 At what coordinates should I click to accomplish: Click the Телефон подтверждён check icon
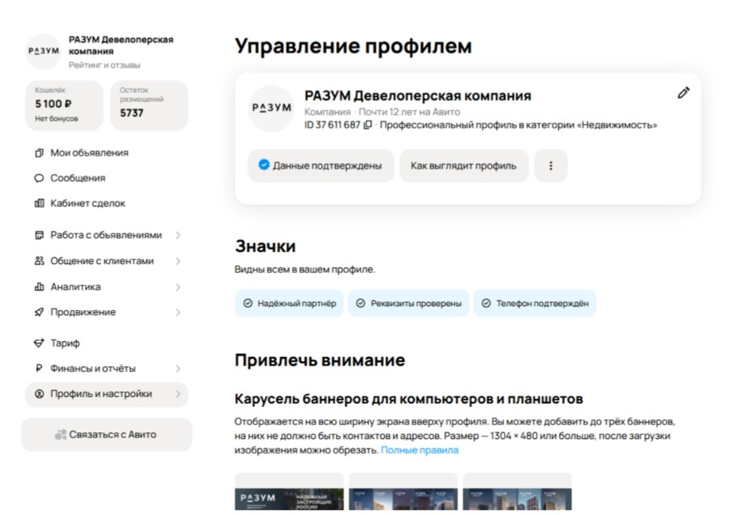[486, 303]
